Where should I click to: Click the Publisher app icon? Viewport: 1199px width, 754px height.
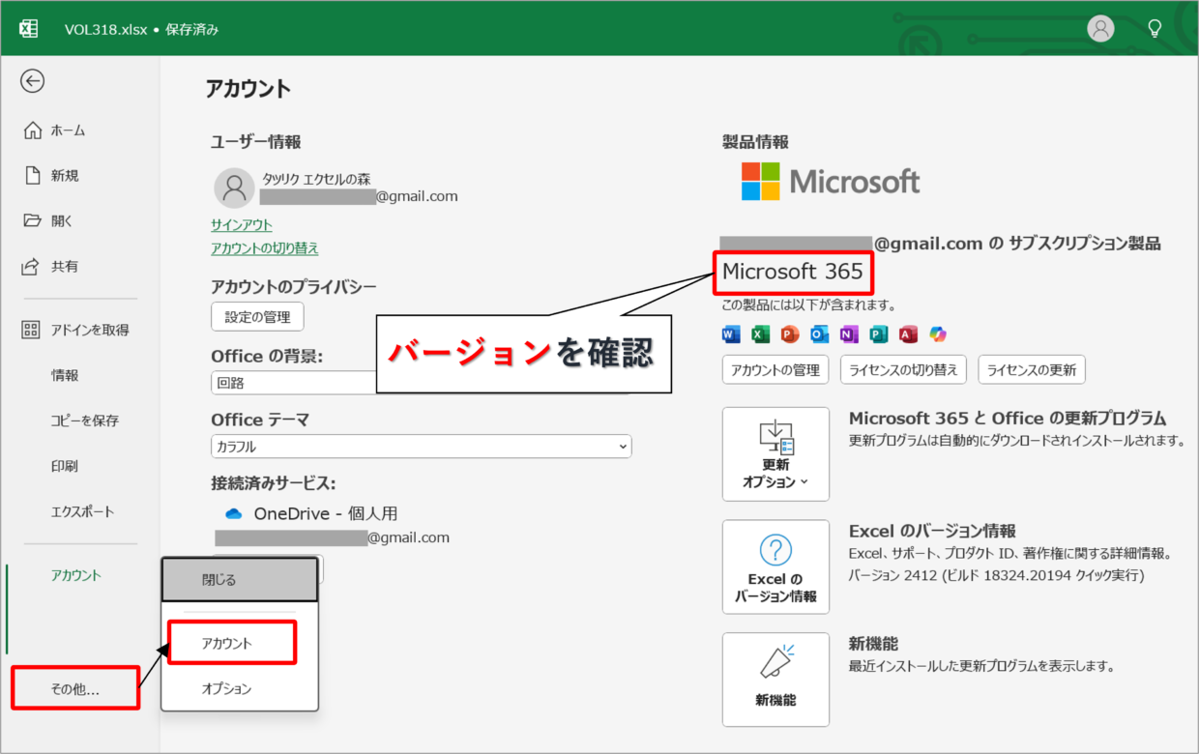pyautogui.click(x=879, y=334)
